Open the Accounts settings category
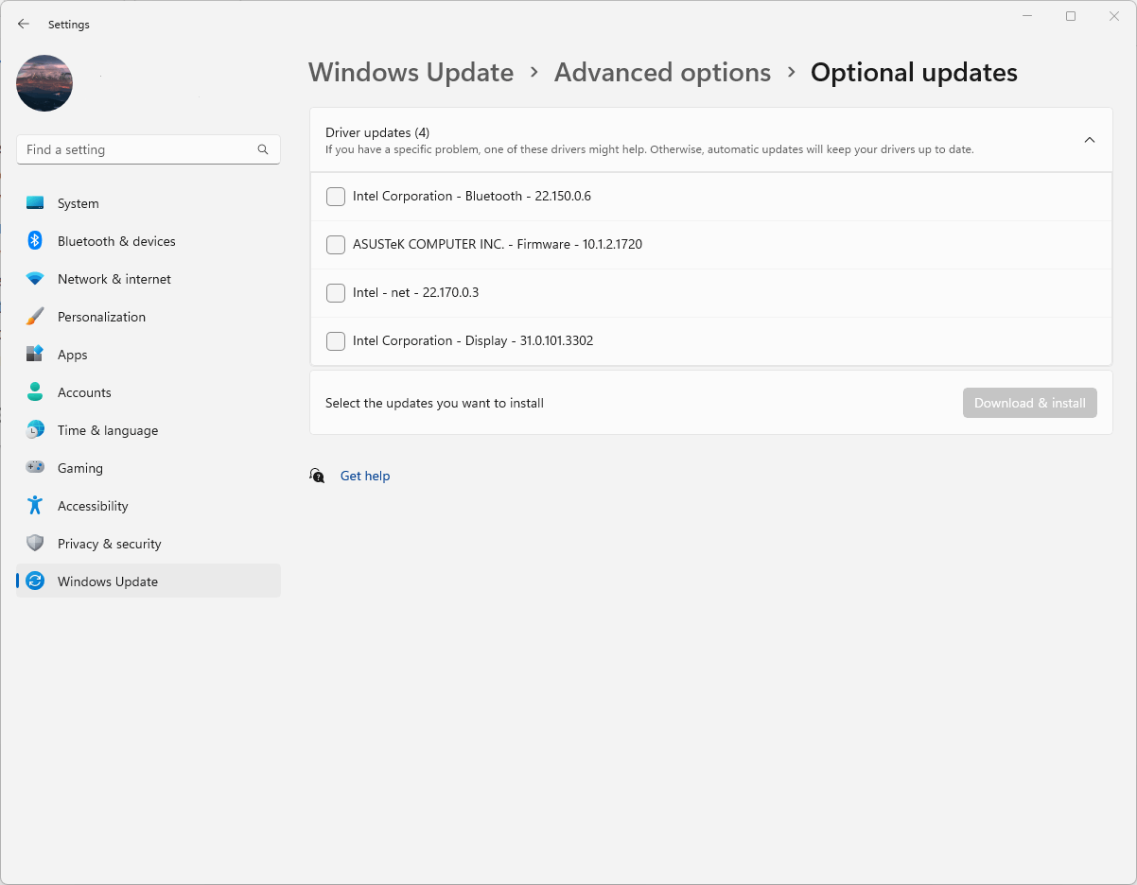The height and width of the screenshot is (885, 1137). [x=149, y=392]
